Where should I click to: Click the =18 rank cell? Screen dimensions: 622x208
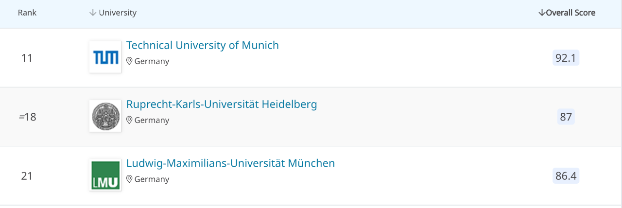coord(28,117)
